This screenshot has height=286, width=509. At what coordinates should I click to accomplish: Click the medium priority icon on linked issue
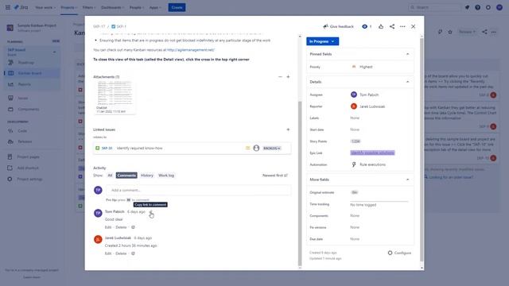coord(247,149)
